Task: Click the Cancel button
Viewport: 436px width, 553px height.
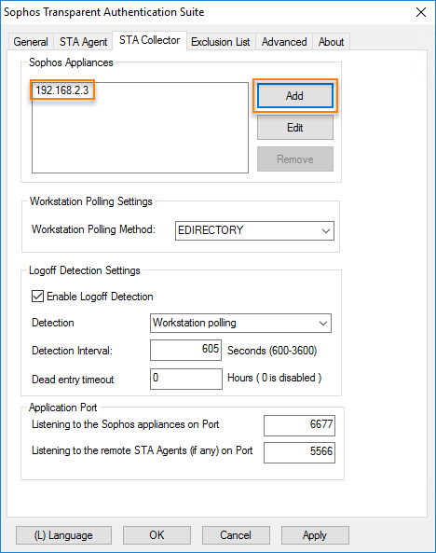Action: 236,535
